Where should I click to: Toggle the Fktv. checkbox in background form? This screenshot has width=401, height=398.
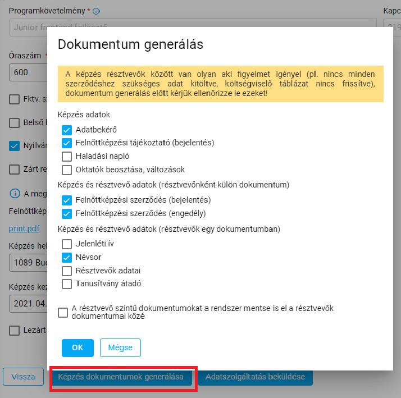coord(15,99)
